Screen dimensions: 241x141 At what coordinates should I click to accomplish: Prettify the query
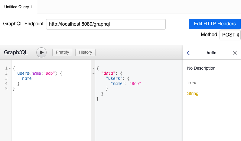[x=62, y=52]
